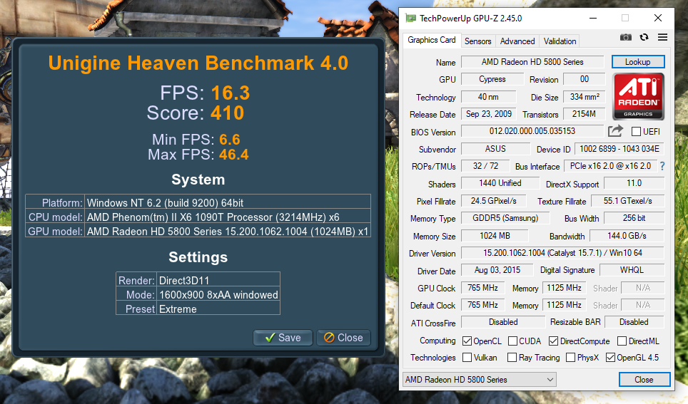Click the Memory Type field GDDR5 (Samsung)
688x404 pixels.
505,218
